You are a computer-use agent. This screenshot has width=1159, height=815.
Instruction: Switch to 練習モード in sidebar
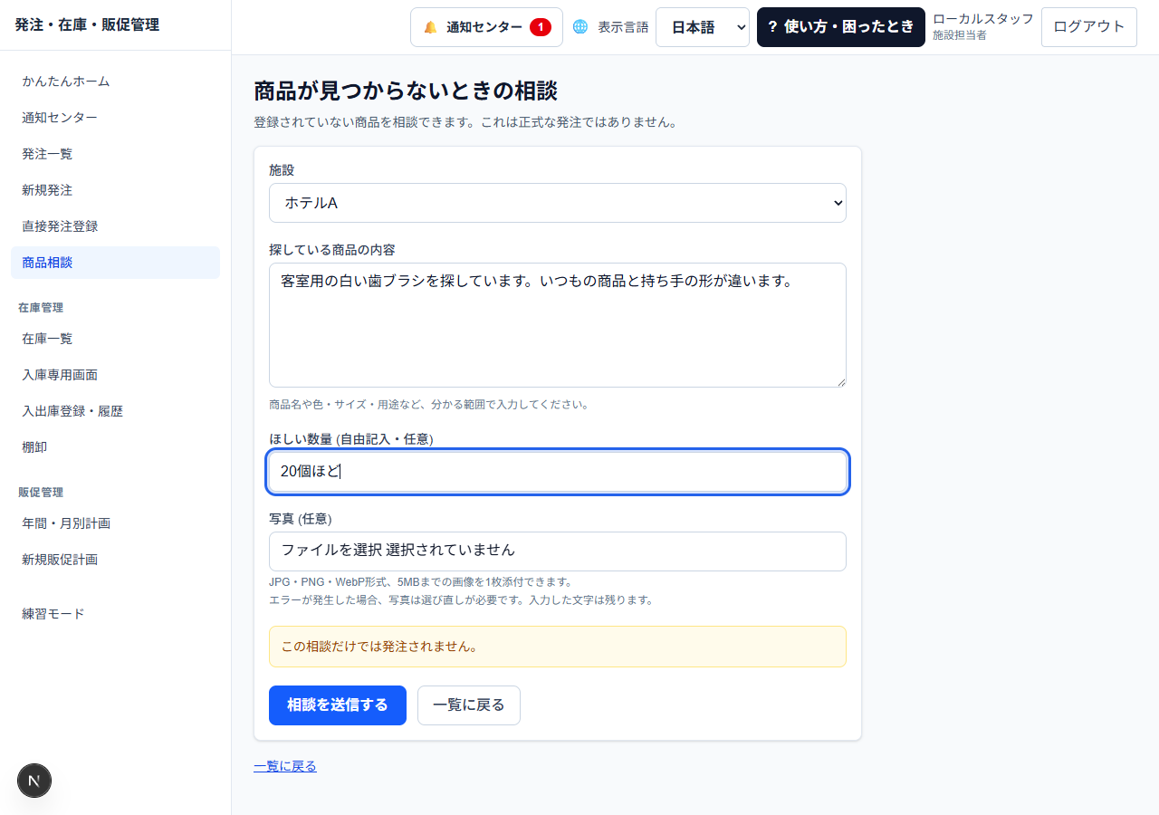[115, 614]
